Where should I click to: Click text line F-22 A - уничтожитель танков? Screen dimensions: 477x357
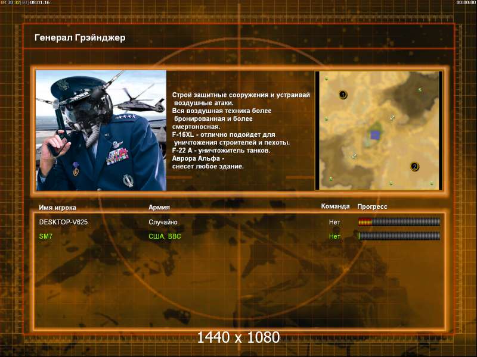(x=221, y=151)
